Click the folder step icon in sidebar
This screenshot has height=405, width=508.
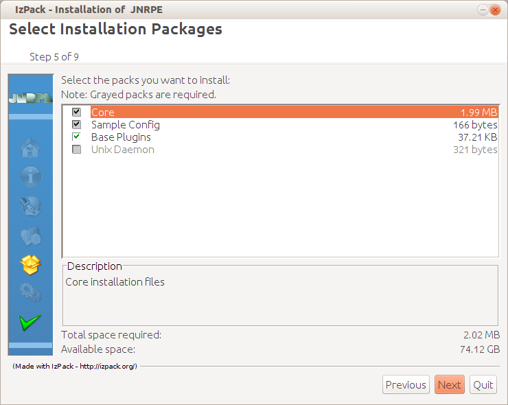point(30,235)
